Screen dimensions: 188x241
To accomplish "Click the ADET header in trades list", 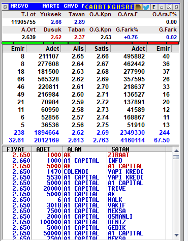I will (47, 149).
